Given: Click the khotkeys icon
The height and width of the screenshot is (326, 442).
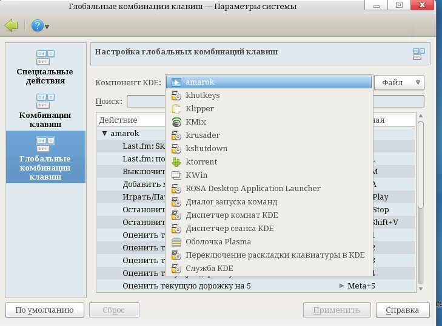Looking at the screenshot, I should (x=176, y=96).
